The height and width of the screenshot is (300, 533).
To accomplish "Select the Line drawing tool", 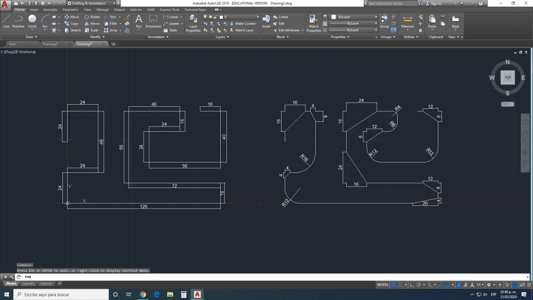I will tap(6, 21).
